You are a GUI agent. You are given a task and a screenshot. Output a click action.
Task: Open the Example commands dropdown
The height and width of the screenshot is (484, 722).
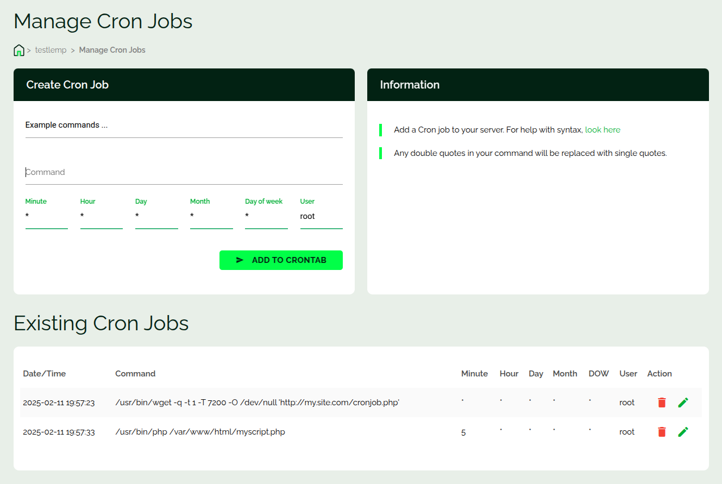coord(184,125)
